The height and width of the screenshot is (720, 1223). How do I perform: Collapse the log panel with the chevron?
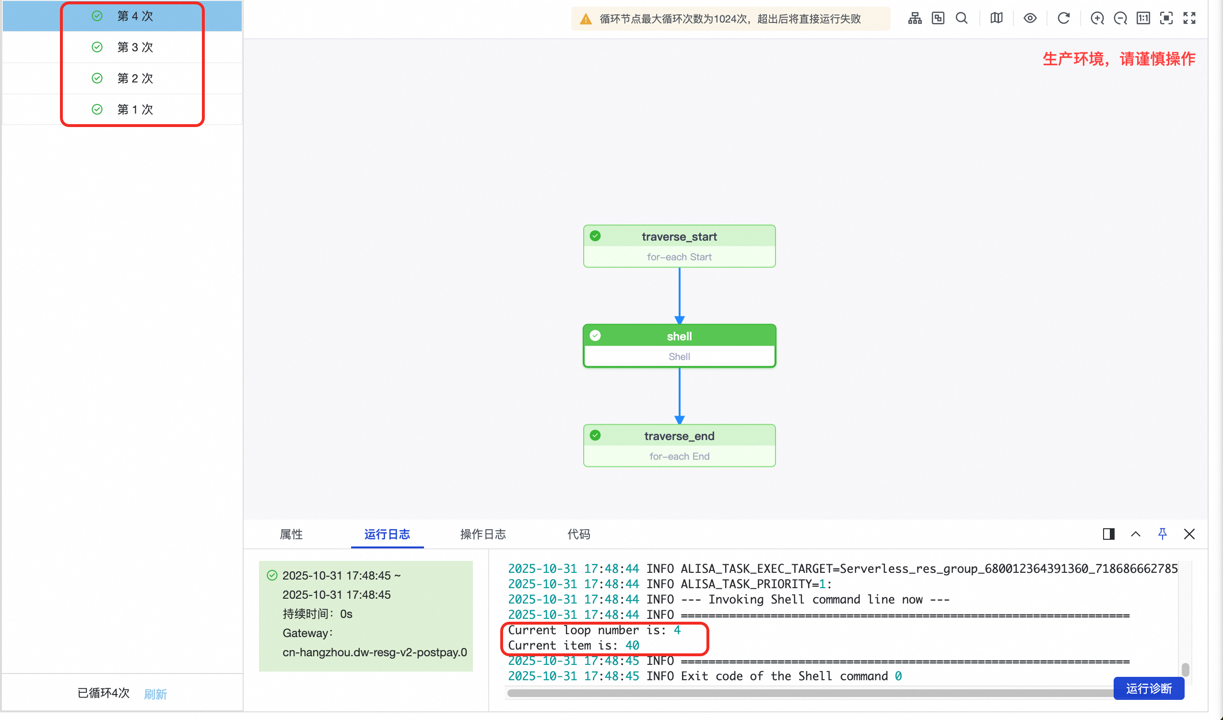click(x=1135, y=534)
